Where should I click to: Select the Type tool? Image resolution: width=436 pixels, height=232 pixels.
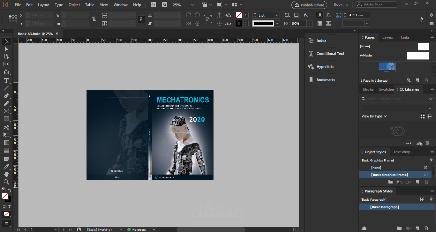coord(6,80)
